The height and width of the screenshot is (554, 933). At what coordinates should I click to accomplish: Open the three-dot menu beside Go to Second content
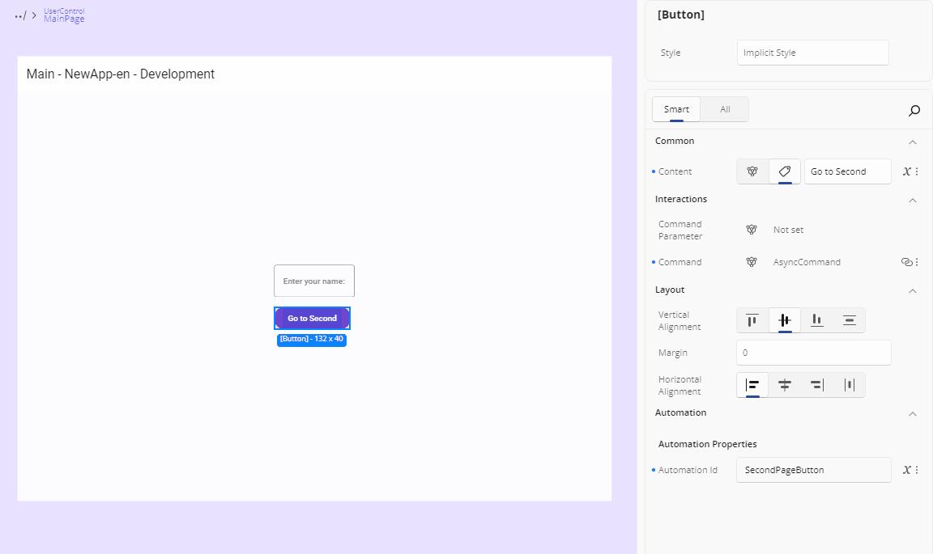point(918,171)
